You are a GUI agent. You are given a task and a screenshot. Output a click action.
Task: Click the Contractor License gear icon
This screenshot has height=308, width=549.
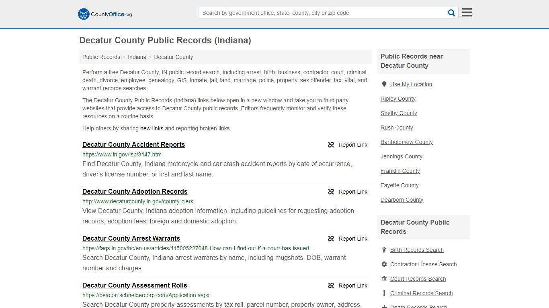click(x=384, y=264)
